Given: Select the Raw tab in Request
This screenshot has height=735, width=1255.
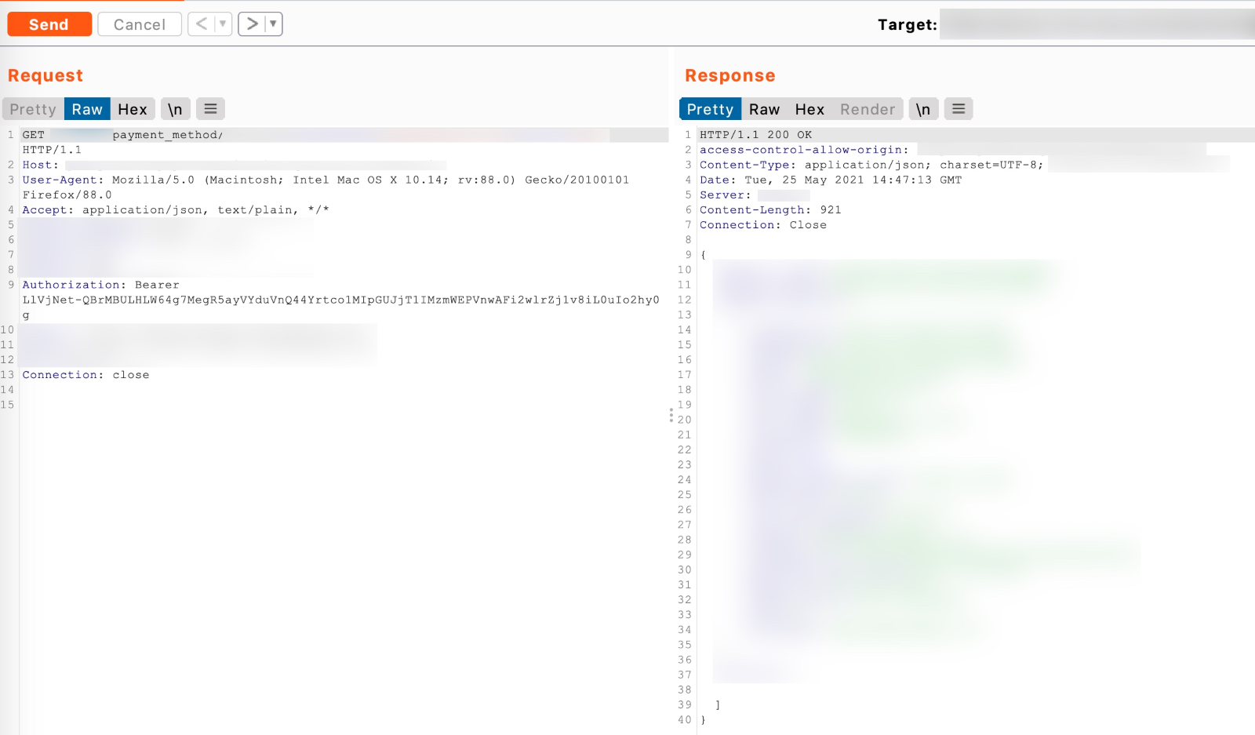Looking at the screenshot, I should coord(87,109).
